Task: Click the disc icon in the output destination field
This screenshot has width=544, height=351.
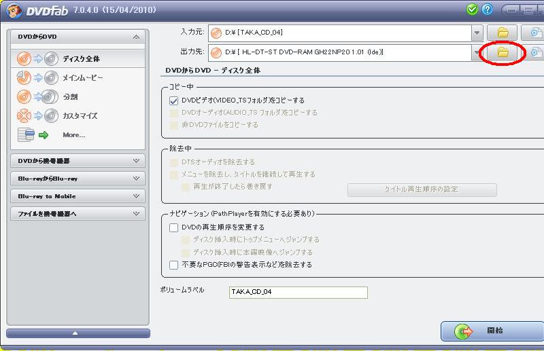Action: pyautogui.click(x=216, y=53)
